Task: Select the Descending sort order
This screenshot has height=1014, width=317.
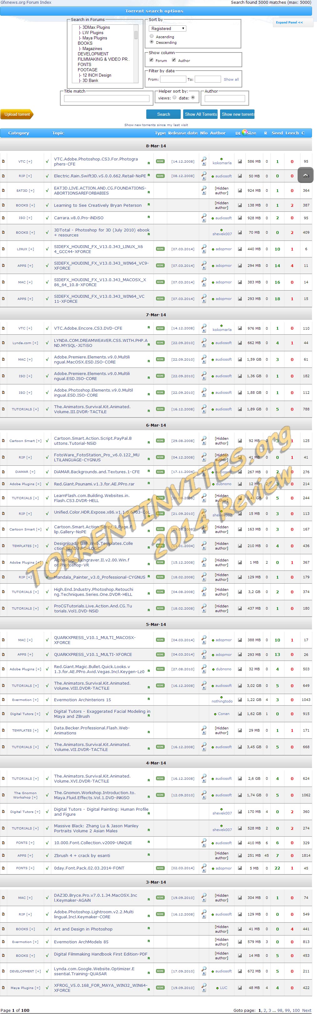Action: (151, 42)
